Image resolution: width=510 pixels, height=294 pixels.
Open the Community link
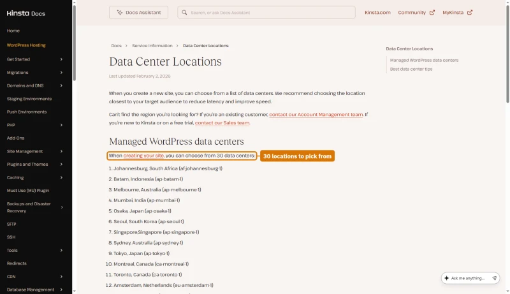pyautogui.click(x=412, y=12)
